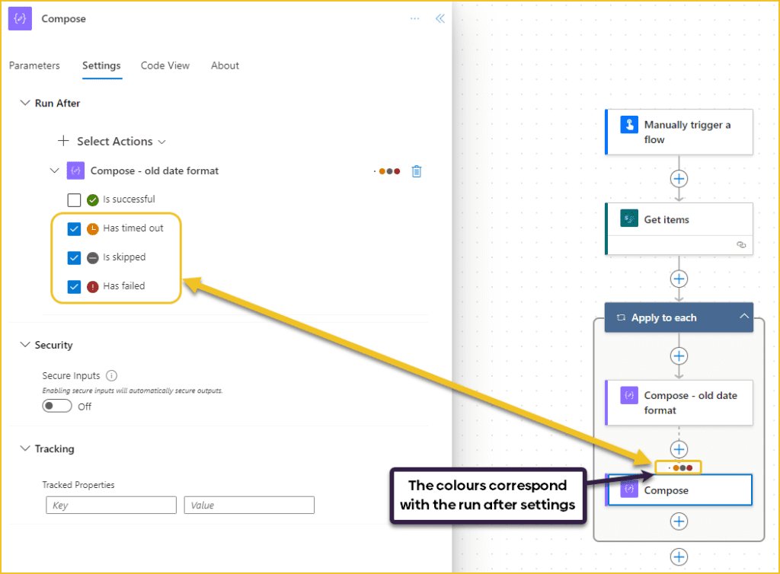This screenshot has width=780, height=574.
Task: Enable the Secure Inputs toggle
Action: pos(57,406)
